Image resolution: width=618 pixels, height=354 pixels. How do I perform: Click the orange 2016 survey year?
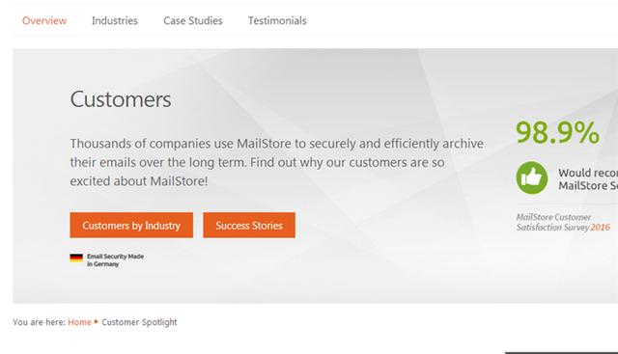pos(600,228)
